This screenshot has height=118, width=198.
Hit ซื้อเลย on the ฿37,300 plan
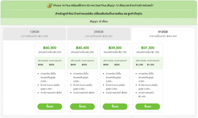click(148, 106)
